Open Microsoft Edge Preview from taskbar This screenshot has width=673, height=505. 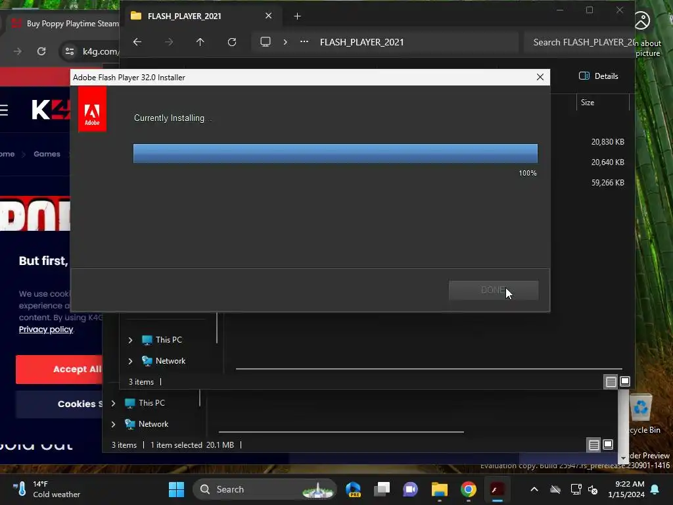coord(353,489)
